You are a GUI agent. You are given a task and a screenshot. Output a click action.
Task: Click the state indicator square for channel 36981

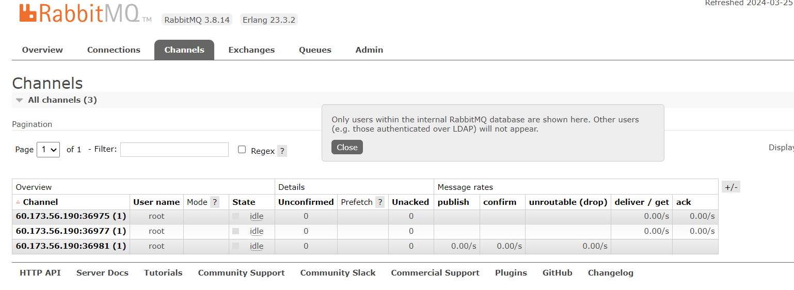(x=235, y=246)
